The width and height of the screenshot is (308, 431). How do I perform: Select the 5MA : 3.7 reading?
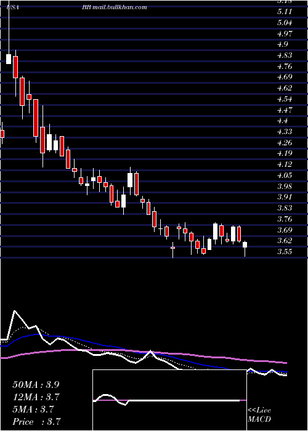point(33,409)
